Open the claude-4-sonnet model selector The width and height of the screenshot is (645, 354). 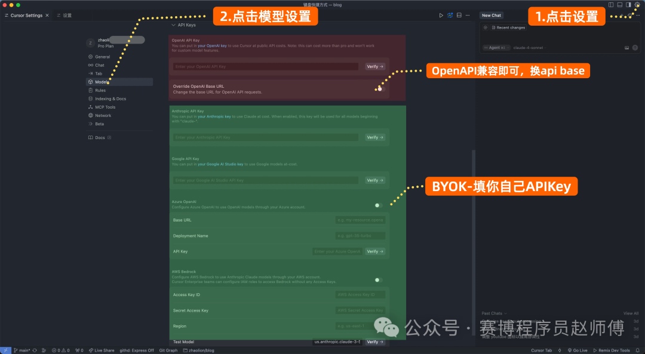coord(529,48)
